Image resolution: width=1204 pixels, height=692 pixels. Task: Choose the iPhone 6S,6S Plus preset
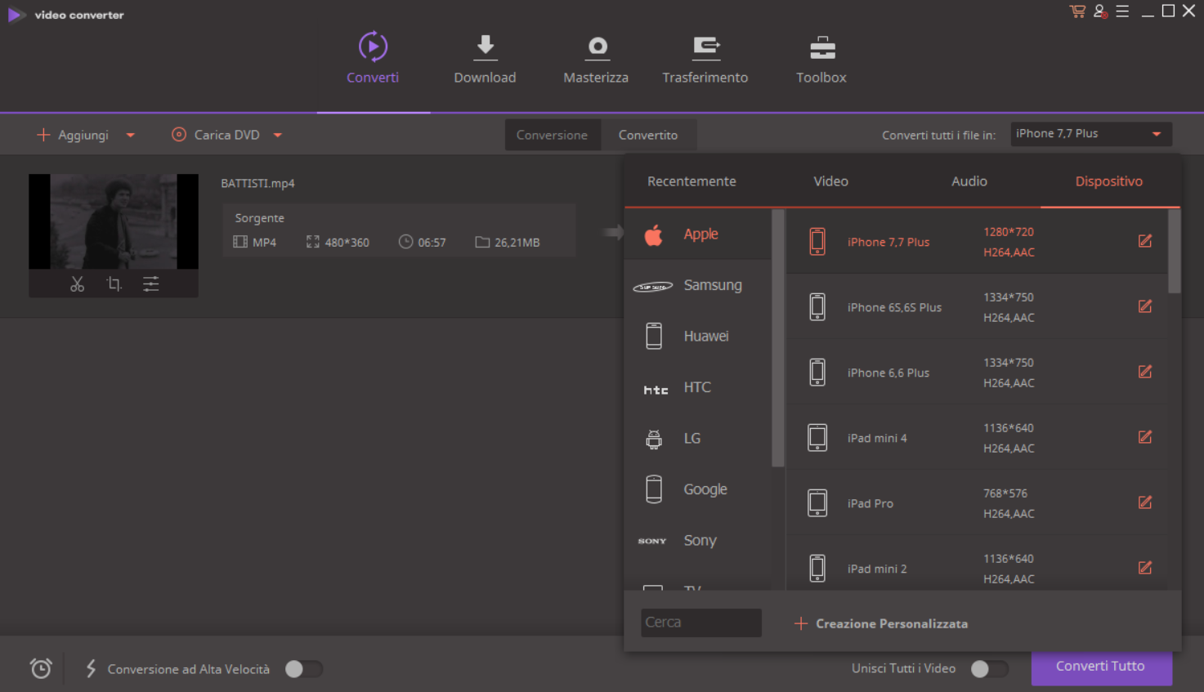click(x=977, y=307)
